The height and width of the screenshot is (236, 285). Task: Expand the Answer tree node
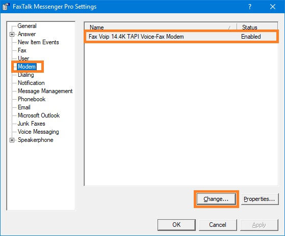pyautogui.click(x=12, y=34)
